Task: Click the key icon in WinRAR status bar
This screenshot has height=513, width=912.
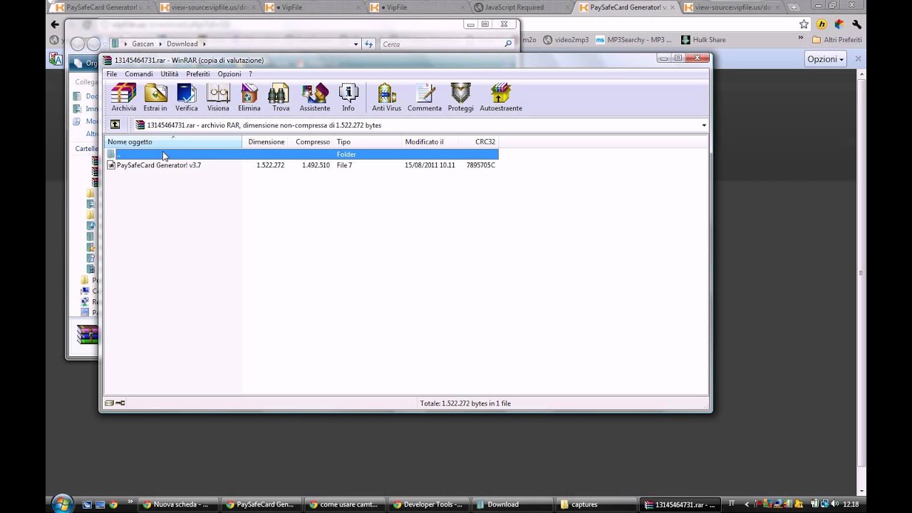Action: (x=120, y=403)
